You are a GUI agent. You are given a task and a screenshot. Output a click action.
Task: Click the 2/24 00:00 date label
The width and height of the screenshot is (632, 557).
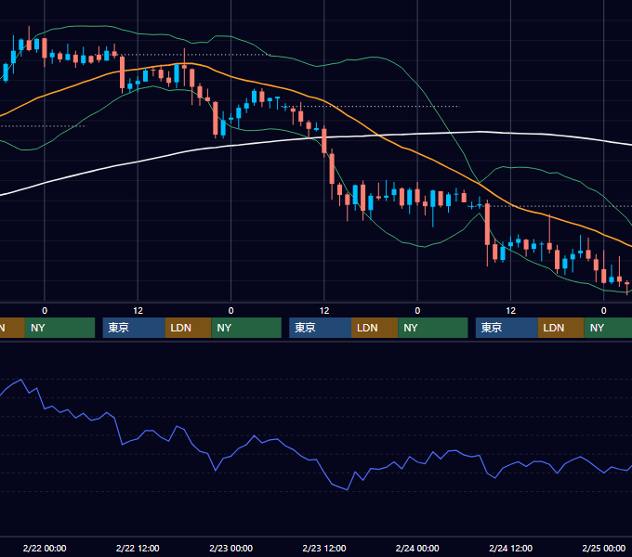(417, 548)
